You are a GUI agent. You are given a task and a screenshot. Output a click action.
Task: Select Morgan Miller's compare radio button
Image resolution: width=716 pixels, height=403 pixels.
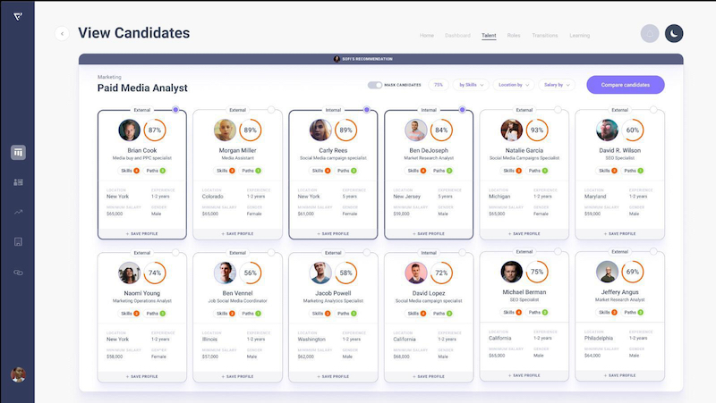coord(271,110)
